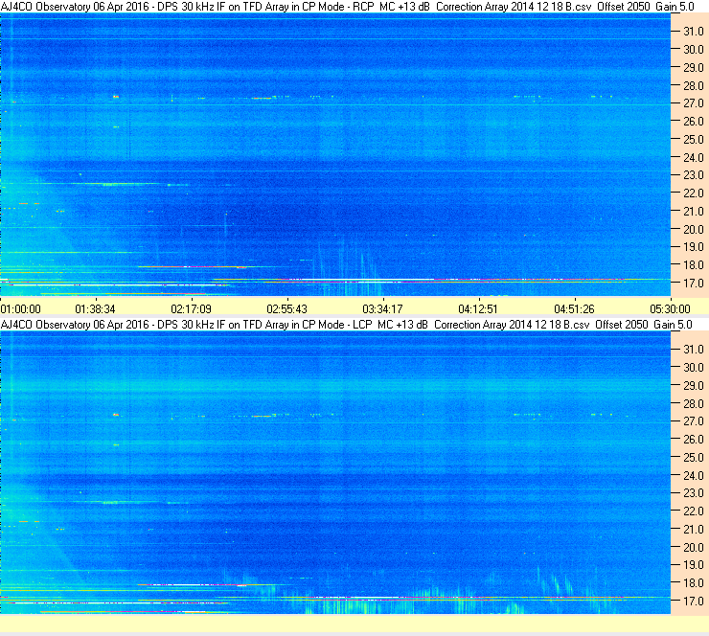
Task: Click 31.0 frequency label on RCP chart
Action: point(694,32)
